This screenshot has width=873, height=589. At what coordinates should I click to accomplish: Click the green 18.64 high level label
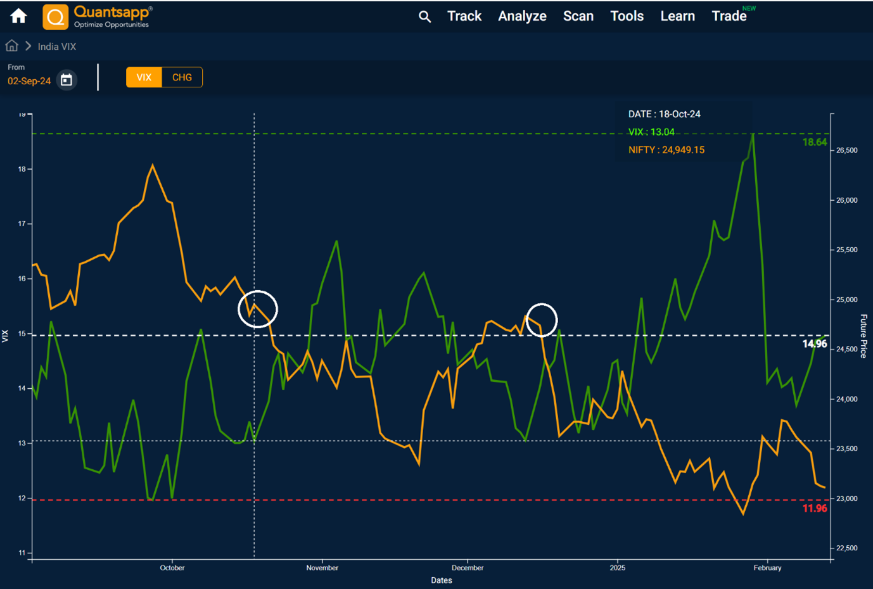click(814, 142)
